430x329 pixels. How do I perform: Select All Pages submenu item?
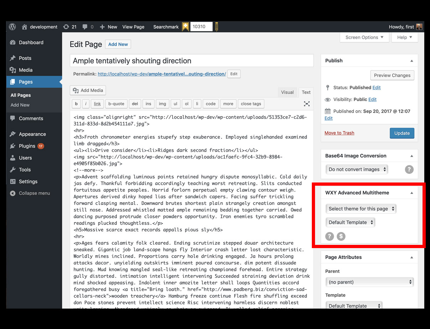click(21, 95)
